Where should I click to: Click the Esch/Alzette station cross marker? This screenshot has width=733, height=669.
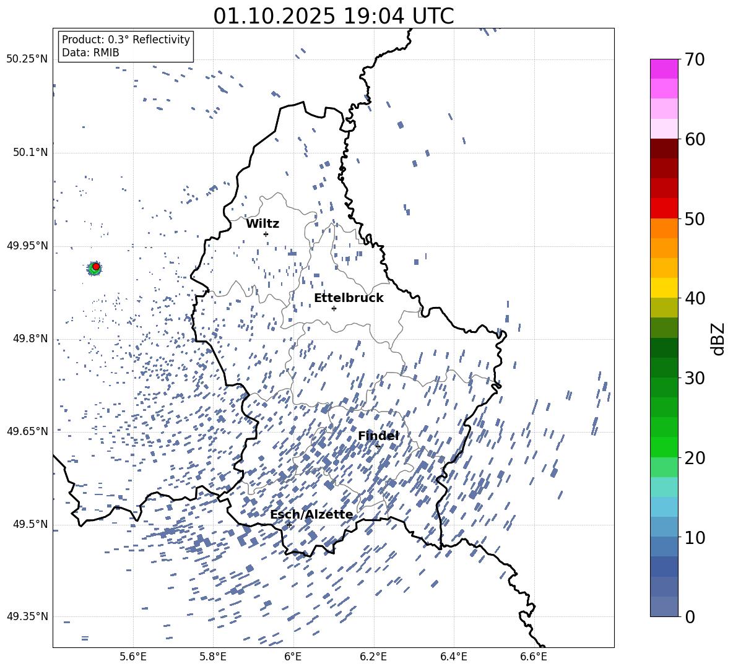click(x=289, y=525)
